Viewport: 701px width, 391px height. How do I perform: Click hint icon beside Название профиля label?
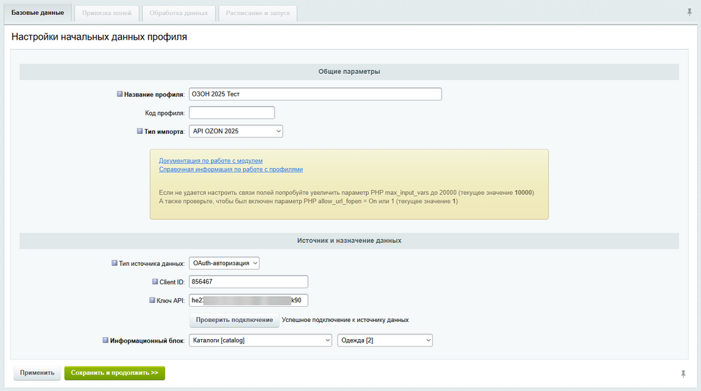(120, 94)
